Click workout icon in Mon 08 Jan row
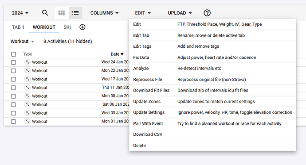 pos(27,96)
